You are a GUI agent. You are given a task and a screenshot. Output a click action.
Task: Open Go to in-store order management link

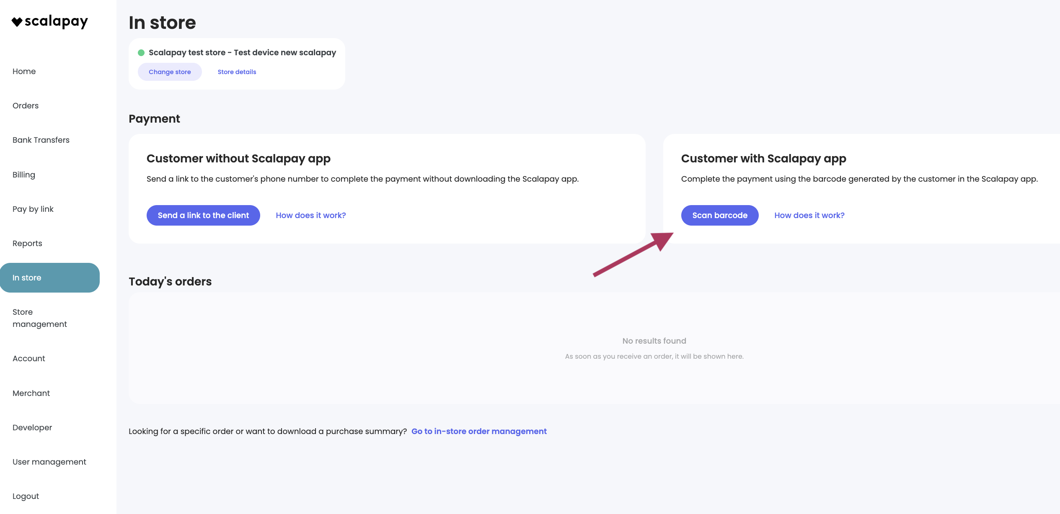point(479,432)
